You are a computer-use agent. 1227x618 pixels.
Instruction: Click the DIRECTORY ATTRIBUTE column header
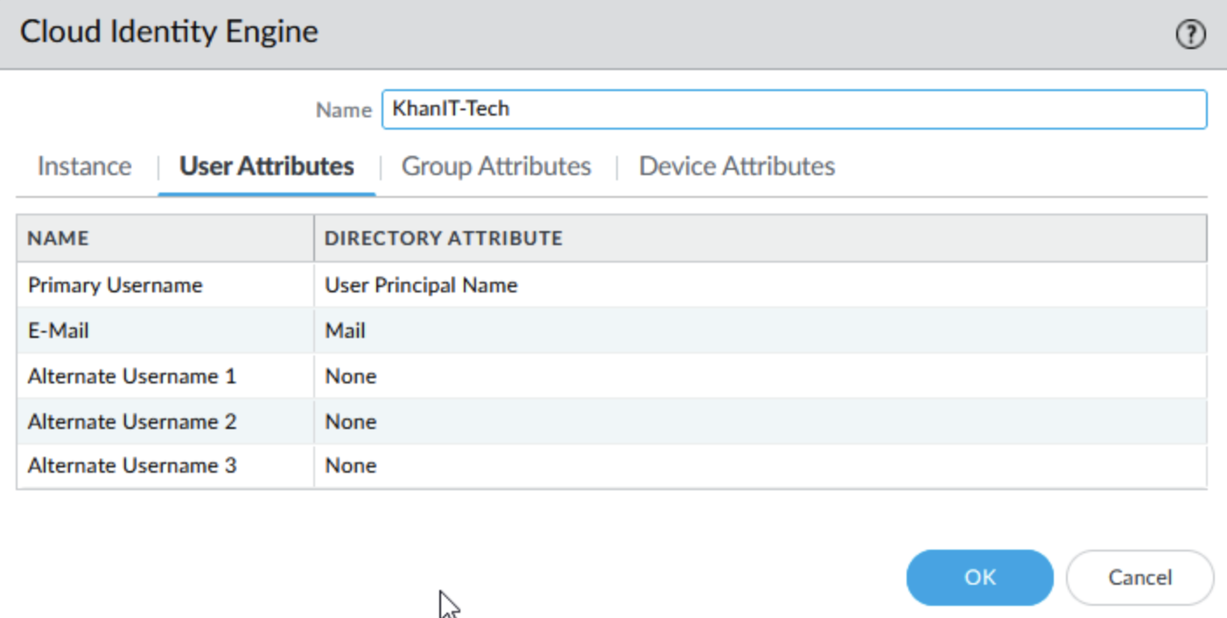click(x=443, y=238)
